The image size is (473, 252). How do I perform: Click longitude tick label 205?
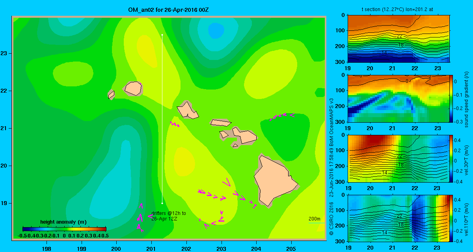(291, 249)
